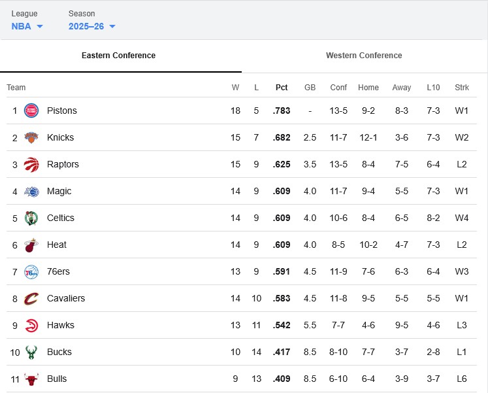
Task: Click the Raptors team logo
Action: pyautogui.click(x=31, y=164)
